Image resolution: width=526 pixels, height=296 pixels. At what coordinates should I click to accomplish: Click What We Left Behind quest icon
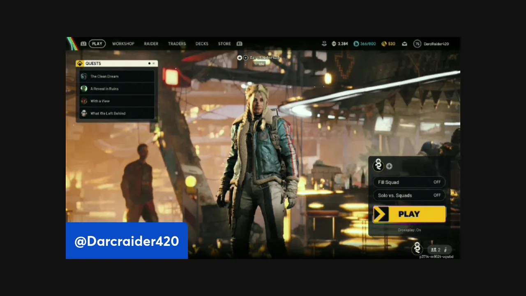pos(84,113)
